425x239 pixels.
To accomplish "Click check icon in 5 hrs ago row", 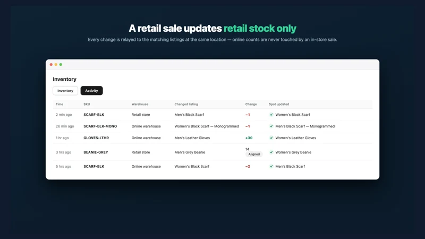I will coord(271,166).
